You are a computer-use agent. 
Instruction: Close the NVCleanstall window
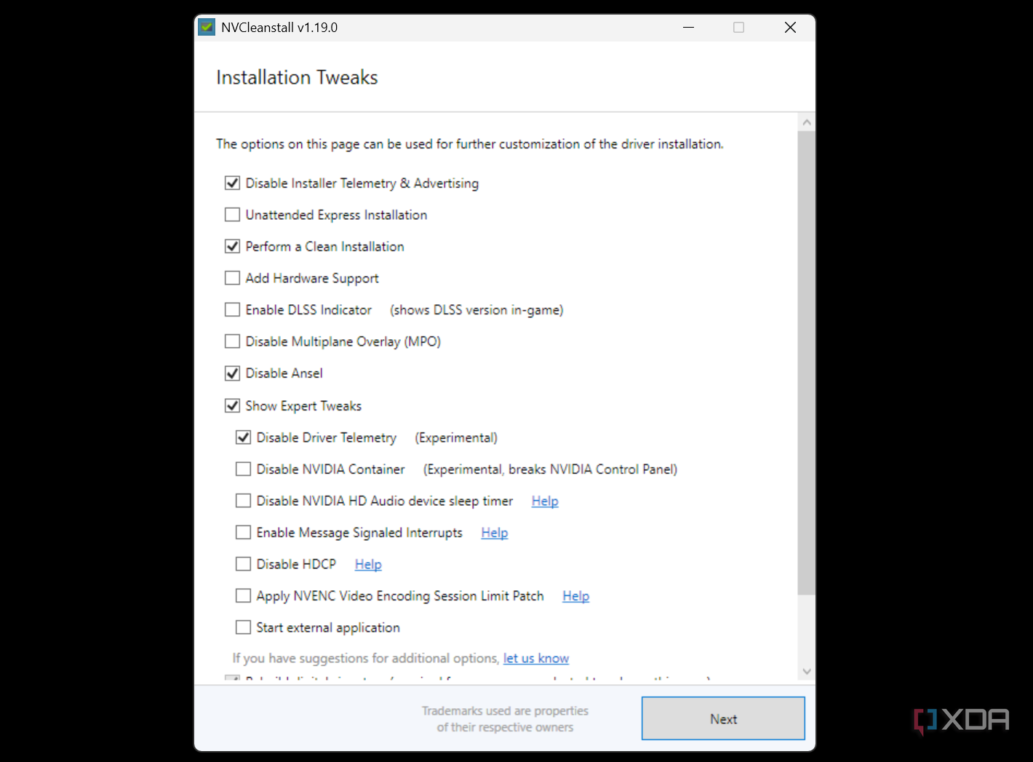tap(790, 28)
